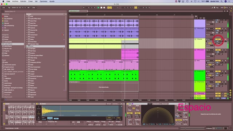This screenshot has height=131, width=233.
Task: Select Audio Effects category in browser
Action: tap(8, 44)
